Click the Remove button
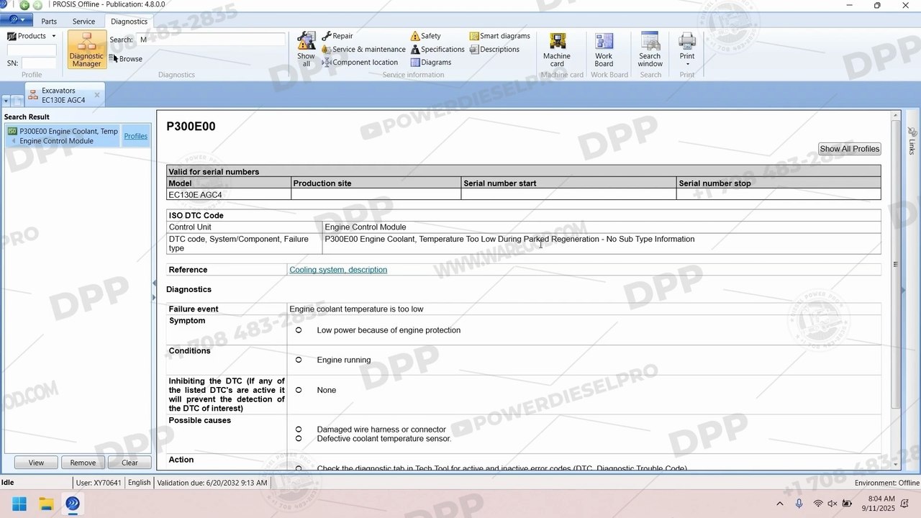Screen dimensions: 921x518 (x=83, y=463)
